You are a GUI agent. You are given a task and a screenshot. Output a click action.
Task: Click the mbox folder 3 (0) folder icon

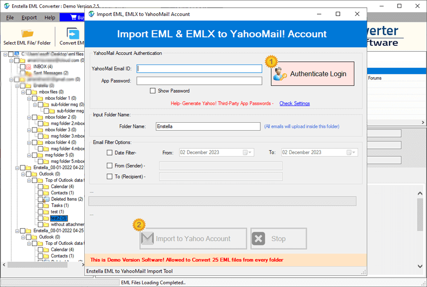click(x=41, y=130)
